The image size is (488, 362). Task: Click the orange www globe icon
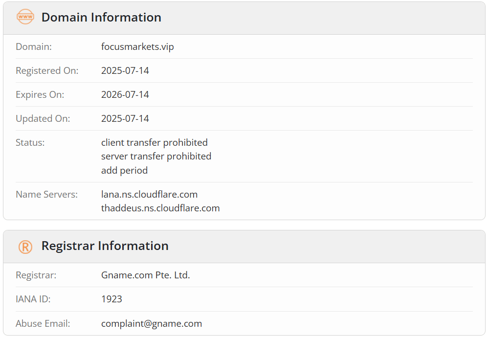click(x=25, y=17)
